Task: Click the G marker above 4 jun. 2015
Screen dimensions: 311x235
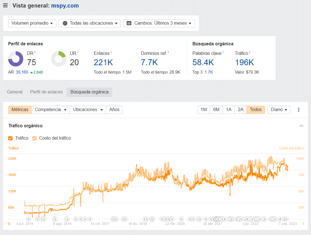Action: (29, 219)
